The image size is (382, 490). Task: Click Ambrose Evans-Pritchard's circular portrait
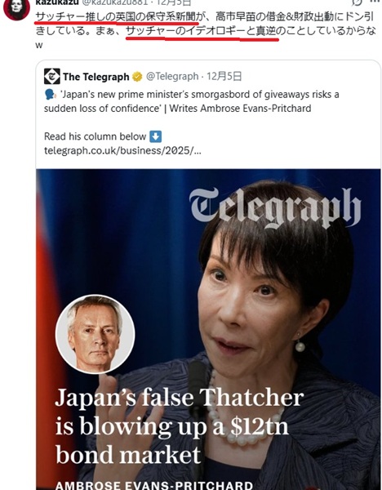95,334
